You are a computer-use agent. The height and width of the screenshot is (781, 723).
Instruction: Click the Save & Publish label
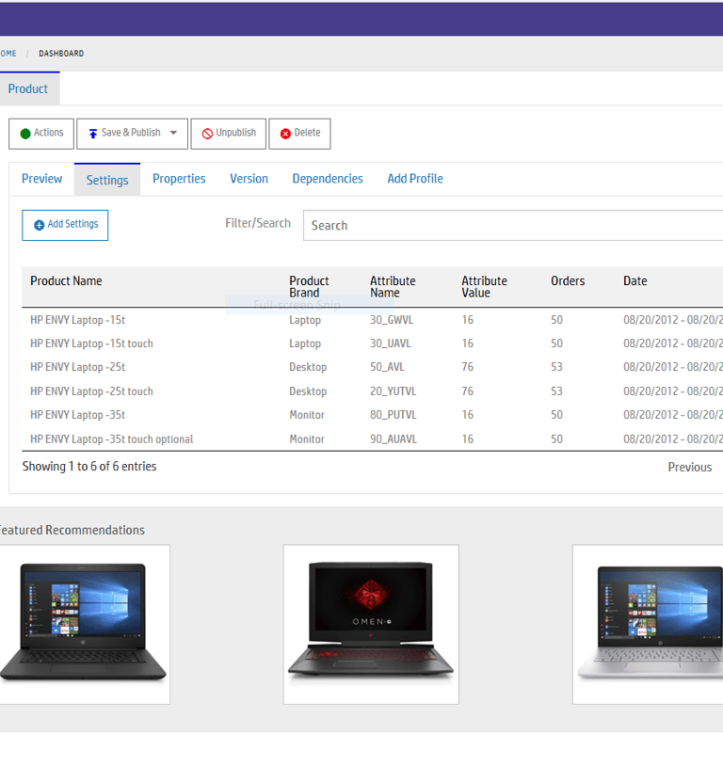(x=131, y=133)
